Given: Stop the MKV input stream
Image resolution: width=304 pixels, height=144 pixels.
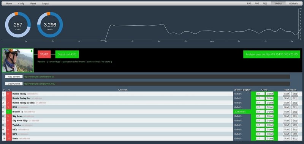Looking at the screenshot, I should (x=295, y=130).
